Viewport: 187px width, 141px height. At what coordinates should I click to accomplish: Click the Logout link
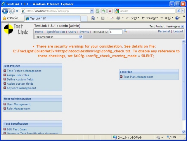178,31
